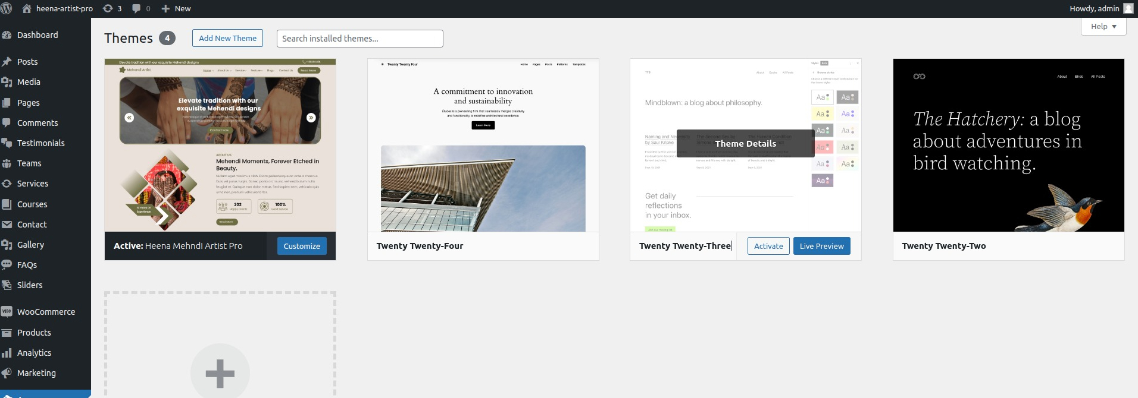Click the Search installed themes field
Viewport: 1138px width, 398px height.
(x=360, y=39)
